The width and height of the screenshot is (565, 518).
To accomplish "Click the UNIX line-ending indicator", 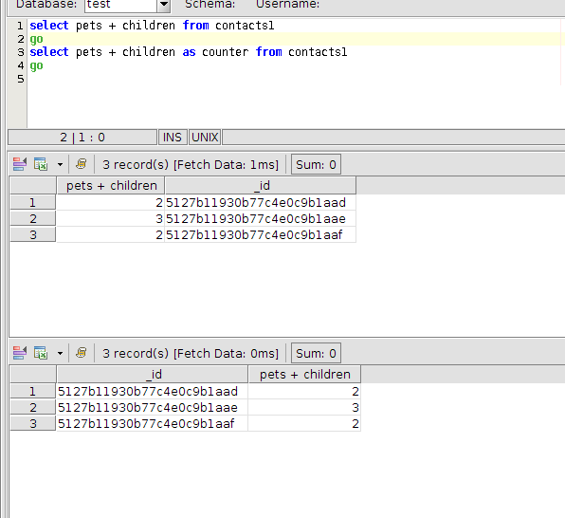I will [205, 138].
